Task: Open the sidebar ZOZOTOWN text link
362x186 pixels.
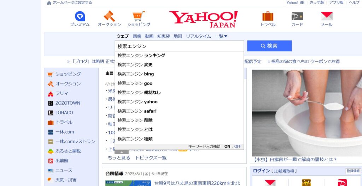Action: pyautogui.click(x=68, y=103)
